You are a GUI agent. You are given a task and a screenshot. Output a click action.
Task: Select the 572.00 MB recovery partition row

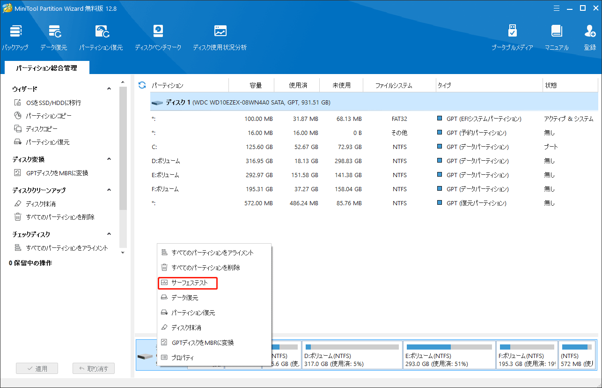[x=374, y=203]
